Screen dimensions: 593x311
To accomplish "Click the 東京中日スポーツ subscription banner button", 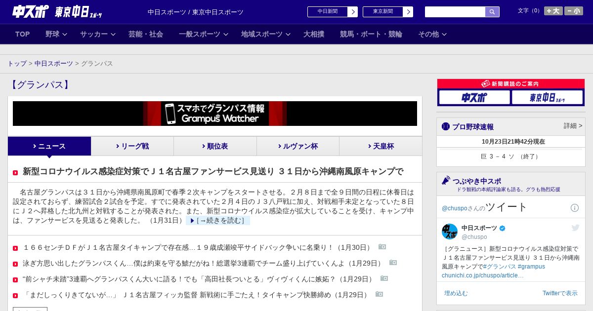I will pyautogui.click(x=547, y=98).
